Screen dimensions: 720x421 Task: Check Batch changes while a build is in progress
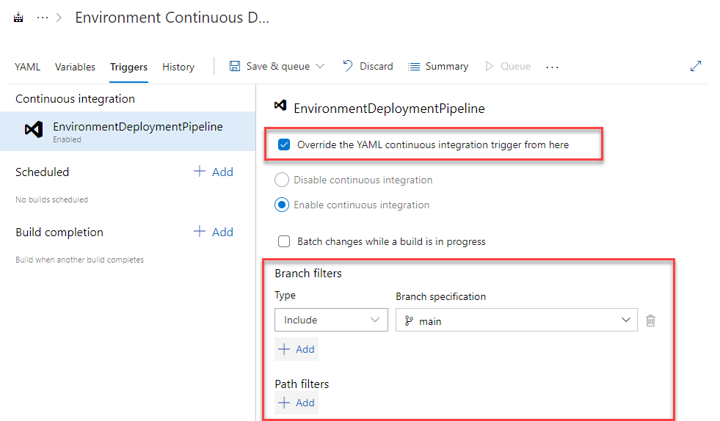(x=284, y=241)
